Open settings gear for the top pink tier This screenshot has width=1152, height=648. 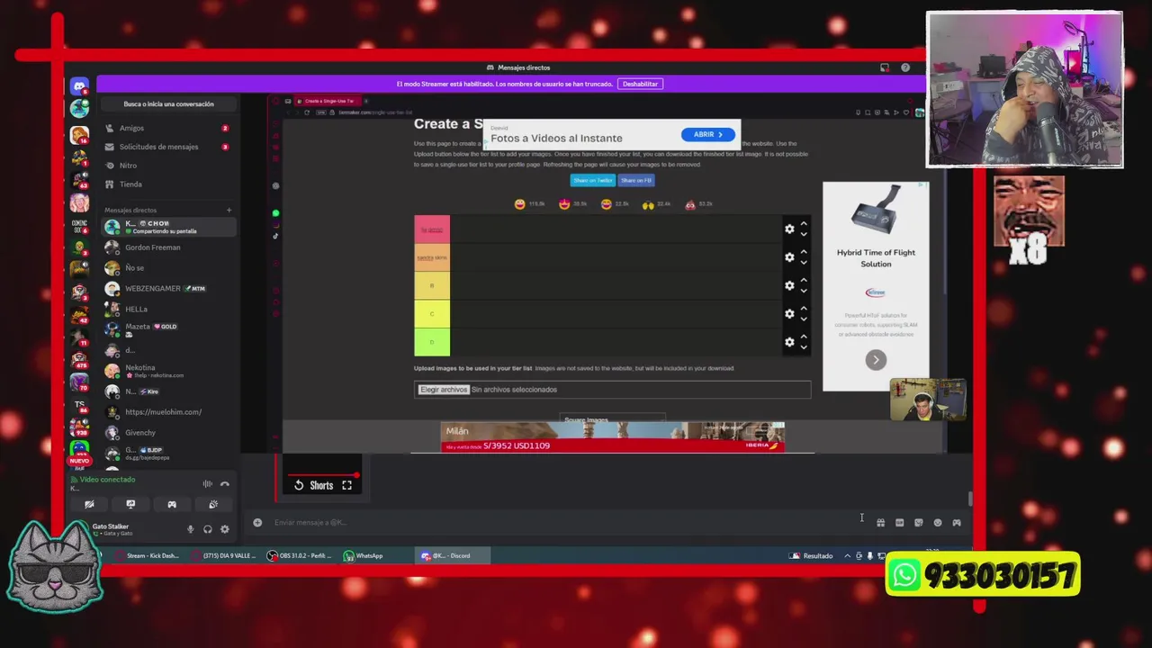tap(789, 229)
